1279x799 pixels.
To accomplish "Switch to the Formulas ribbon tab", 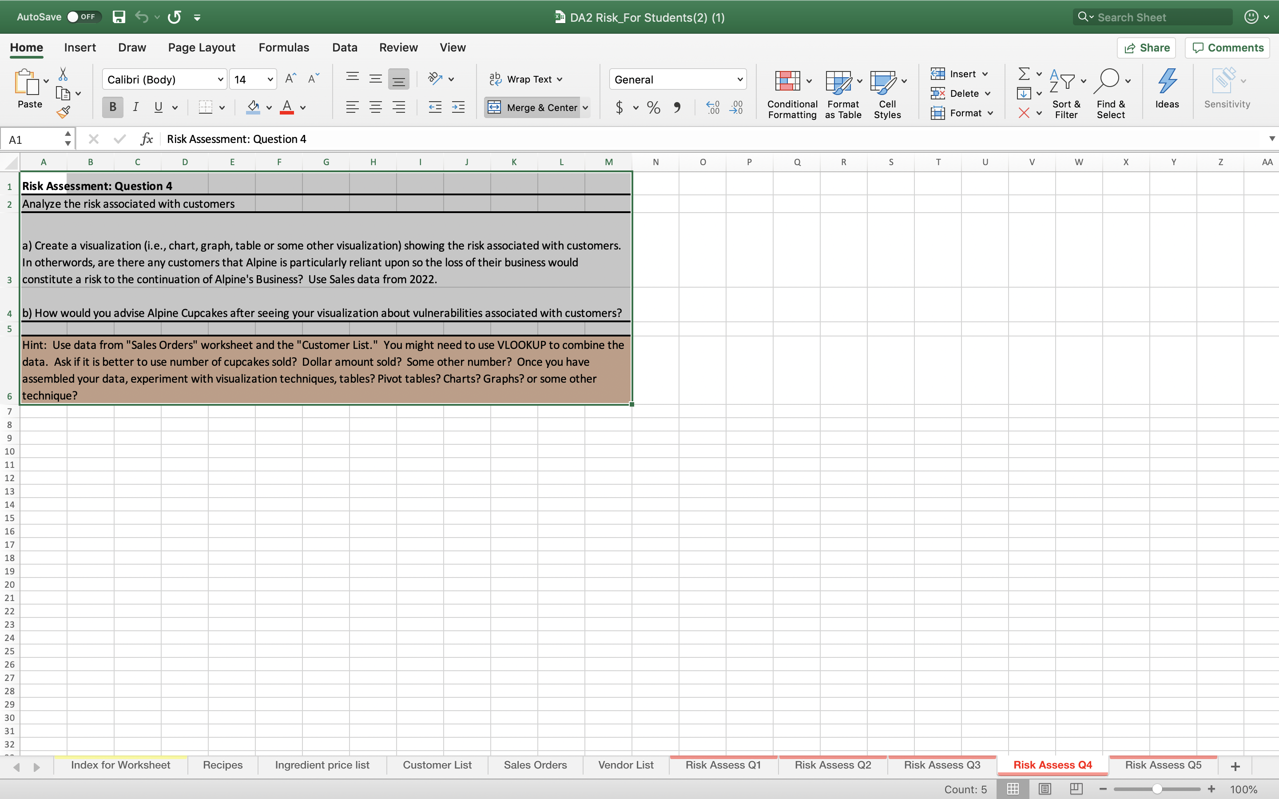I will click(x=283, y=47).
